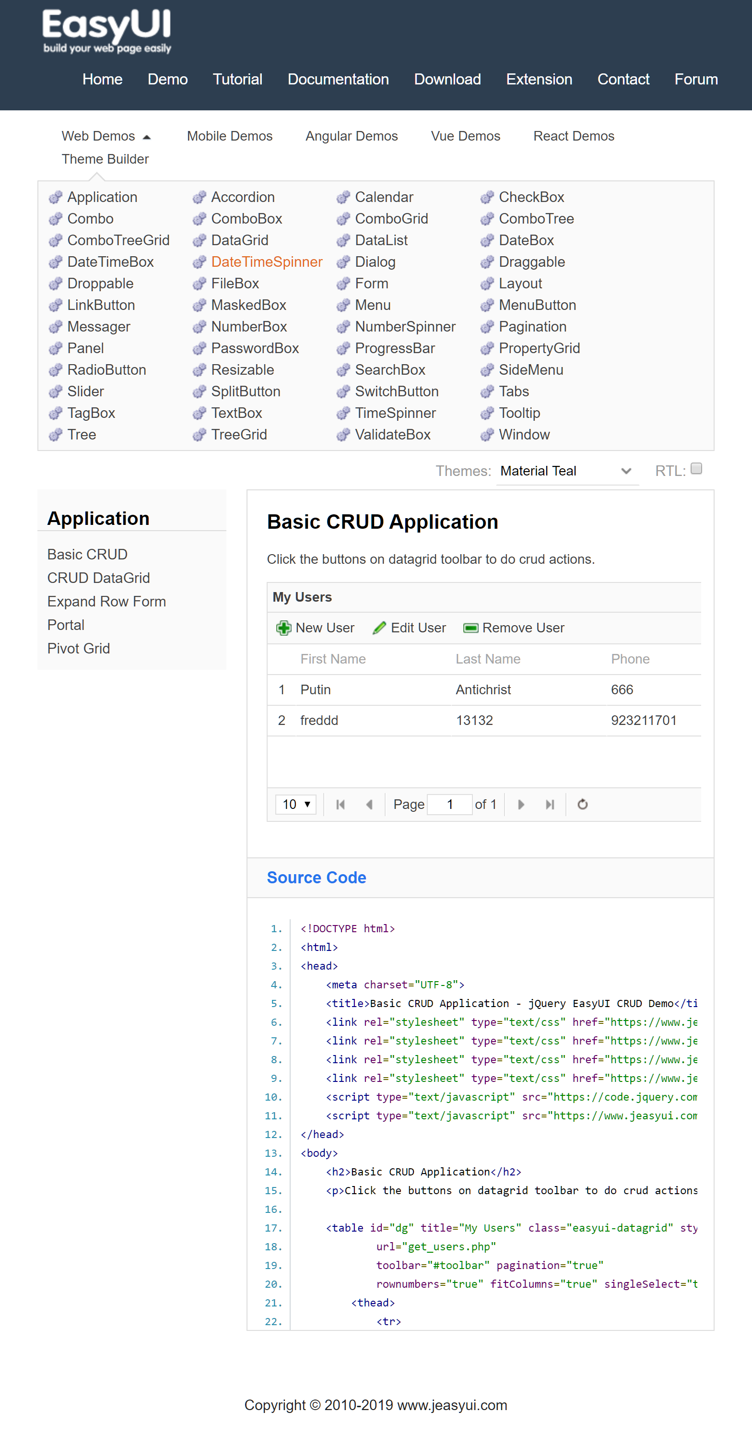The height and width of the screenshot is (1436, 752).
Task: Open the ProgressBar demo link
Action: click(x=395, y=348)
